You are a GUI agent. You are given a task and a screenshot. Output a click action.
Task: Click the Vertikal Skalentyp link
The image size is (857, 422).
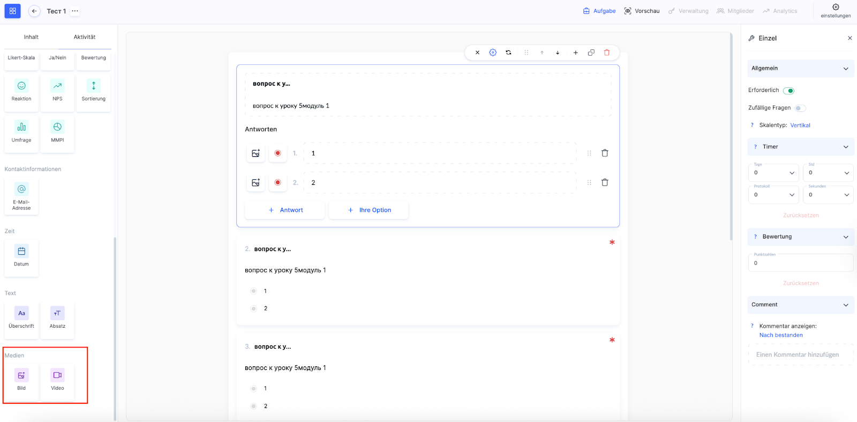(x=800, y=125)
